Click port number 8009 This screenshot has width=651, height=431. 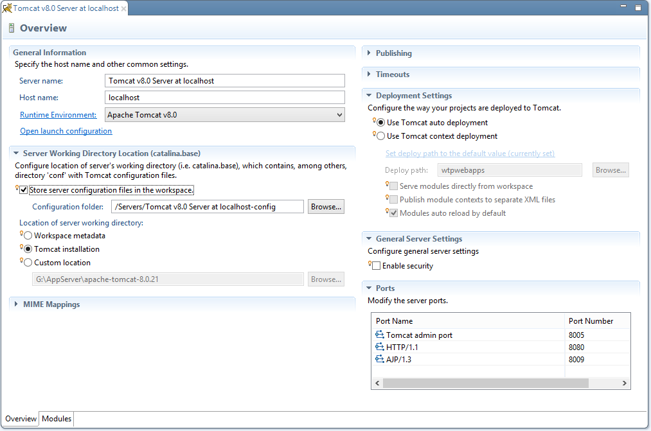coord(576,359)
